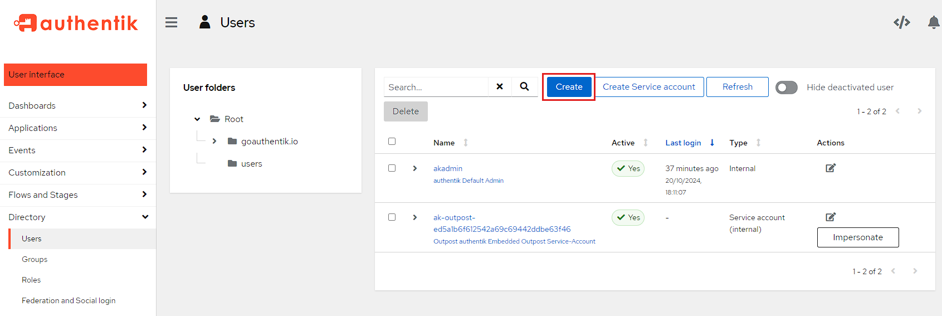Expand the akadmin row details
The image size is (942, 316).
tap(415, 168)
